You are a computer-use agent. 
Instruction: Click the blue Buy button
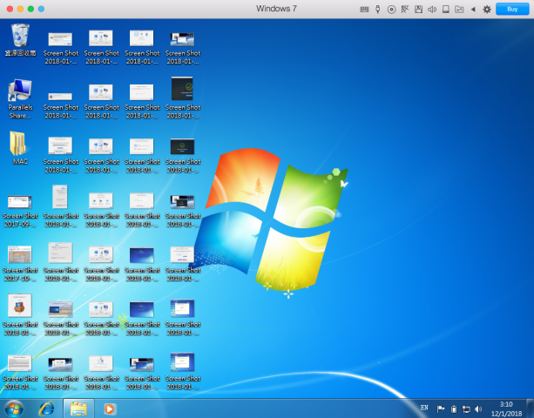[512, 10]
